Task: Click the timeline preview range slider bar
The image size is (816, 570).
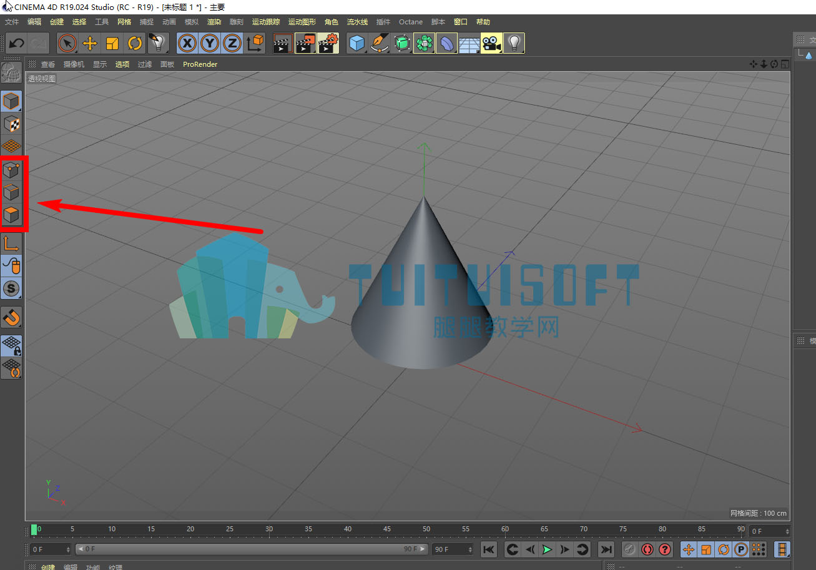Action: 252,549
